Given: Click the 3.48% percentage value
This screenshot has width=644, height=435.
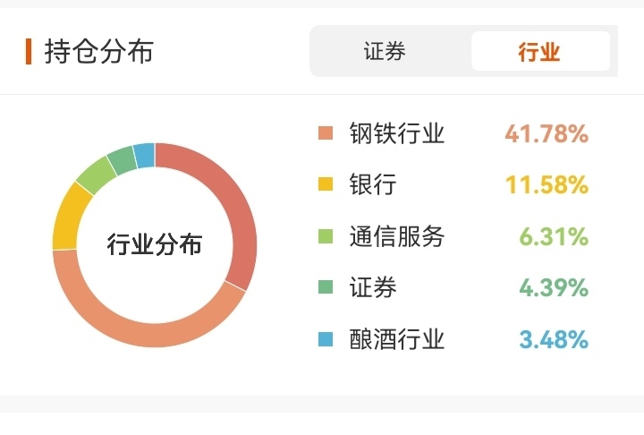Looking at the screenshot, I should [x=554, y=340].
